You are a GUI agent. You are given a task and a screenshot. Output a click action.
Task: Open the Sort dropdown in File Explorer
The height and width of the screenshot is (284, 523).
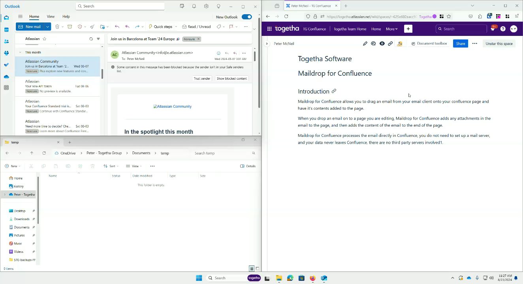pos(111,166)
